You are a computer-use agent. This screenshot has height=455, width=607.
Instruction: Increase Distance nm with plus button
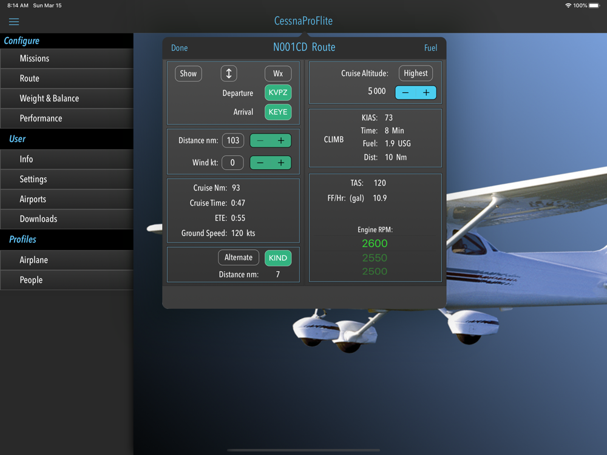tap(281, 141)
